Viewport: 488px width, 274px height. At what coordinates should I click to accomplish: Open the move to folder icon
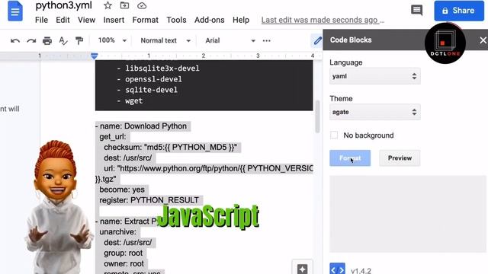pyautogui.click(x=124, y=5)
